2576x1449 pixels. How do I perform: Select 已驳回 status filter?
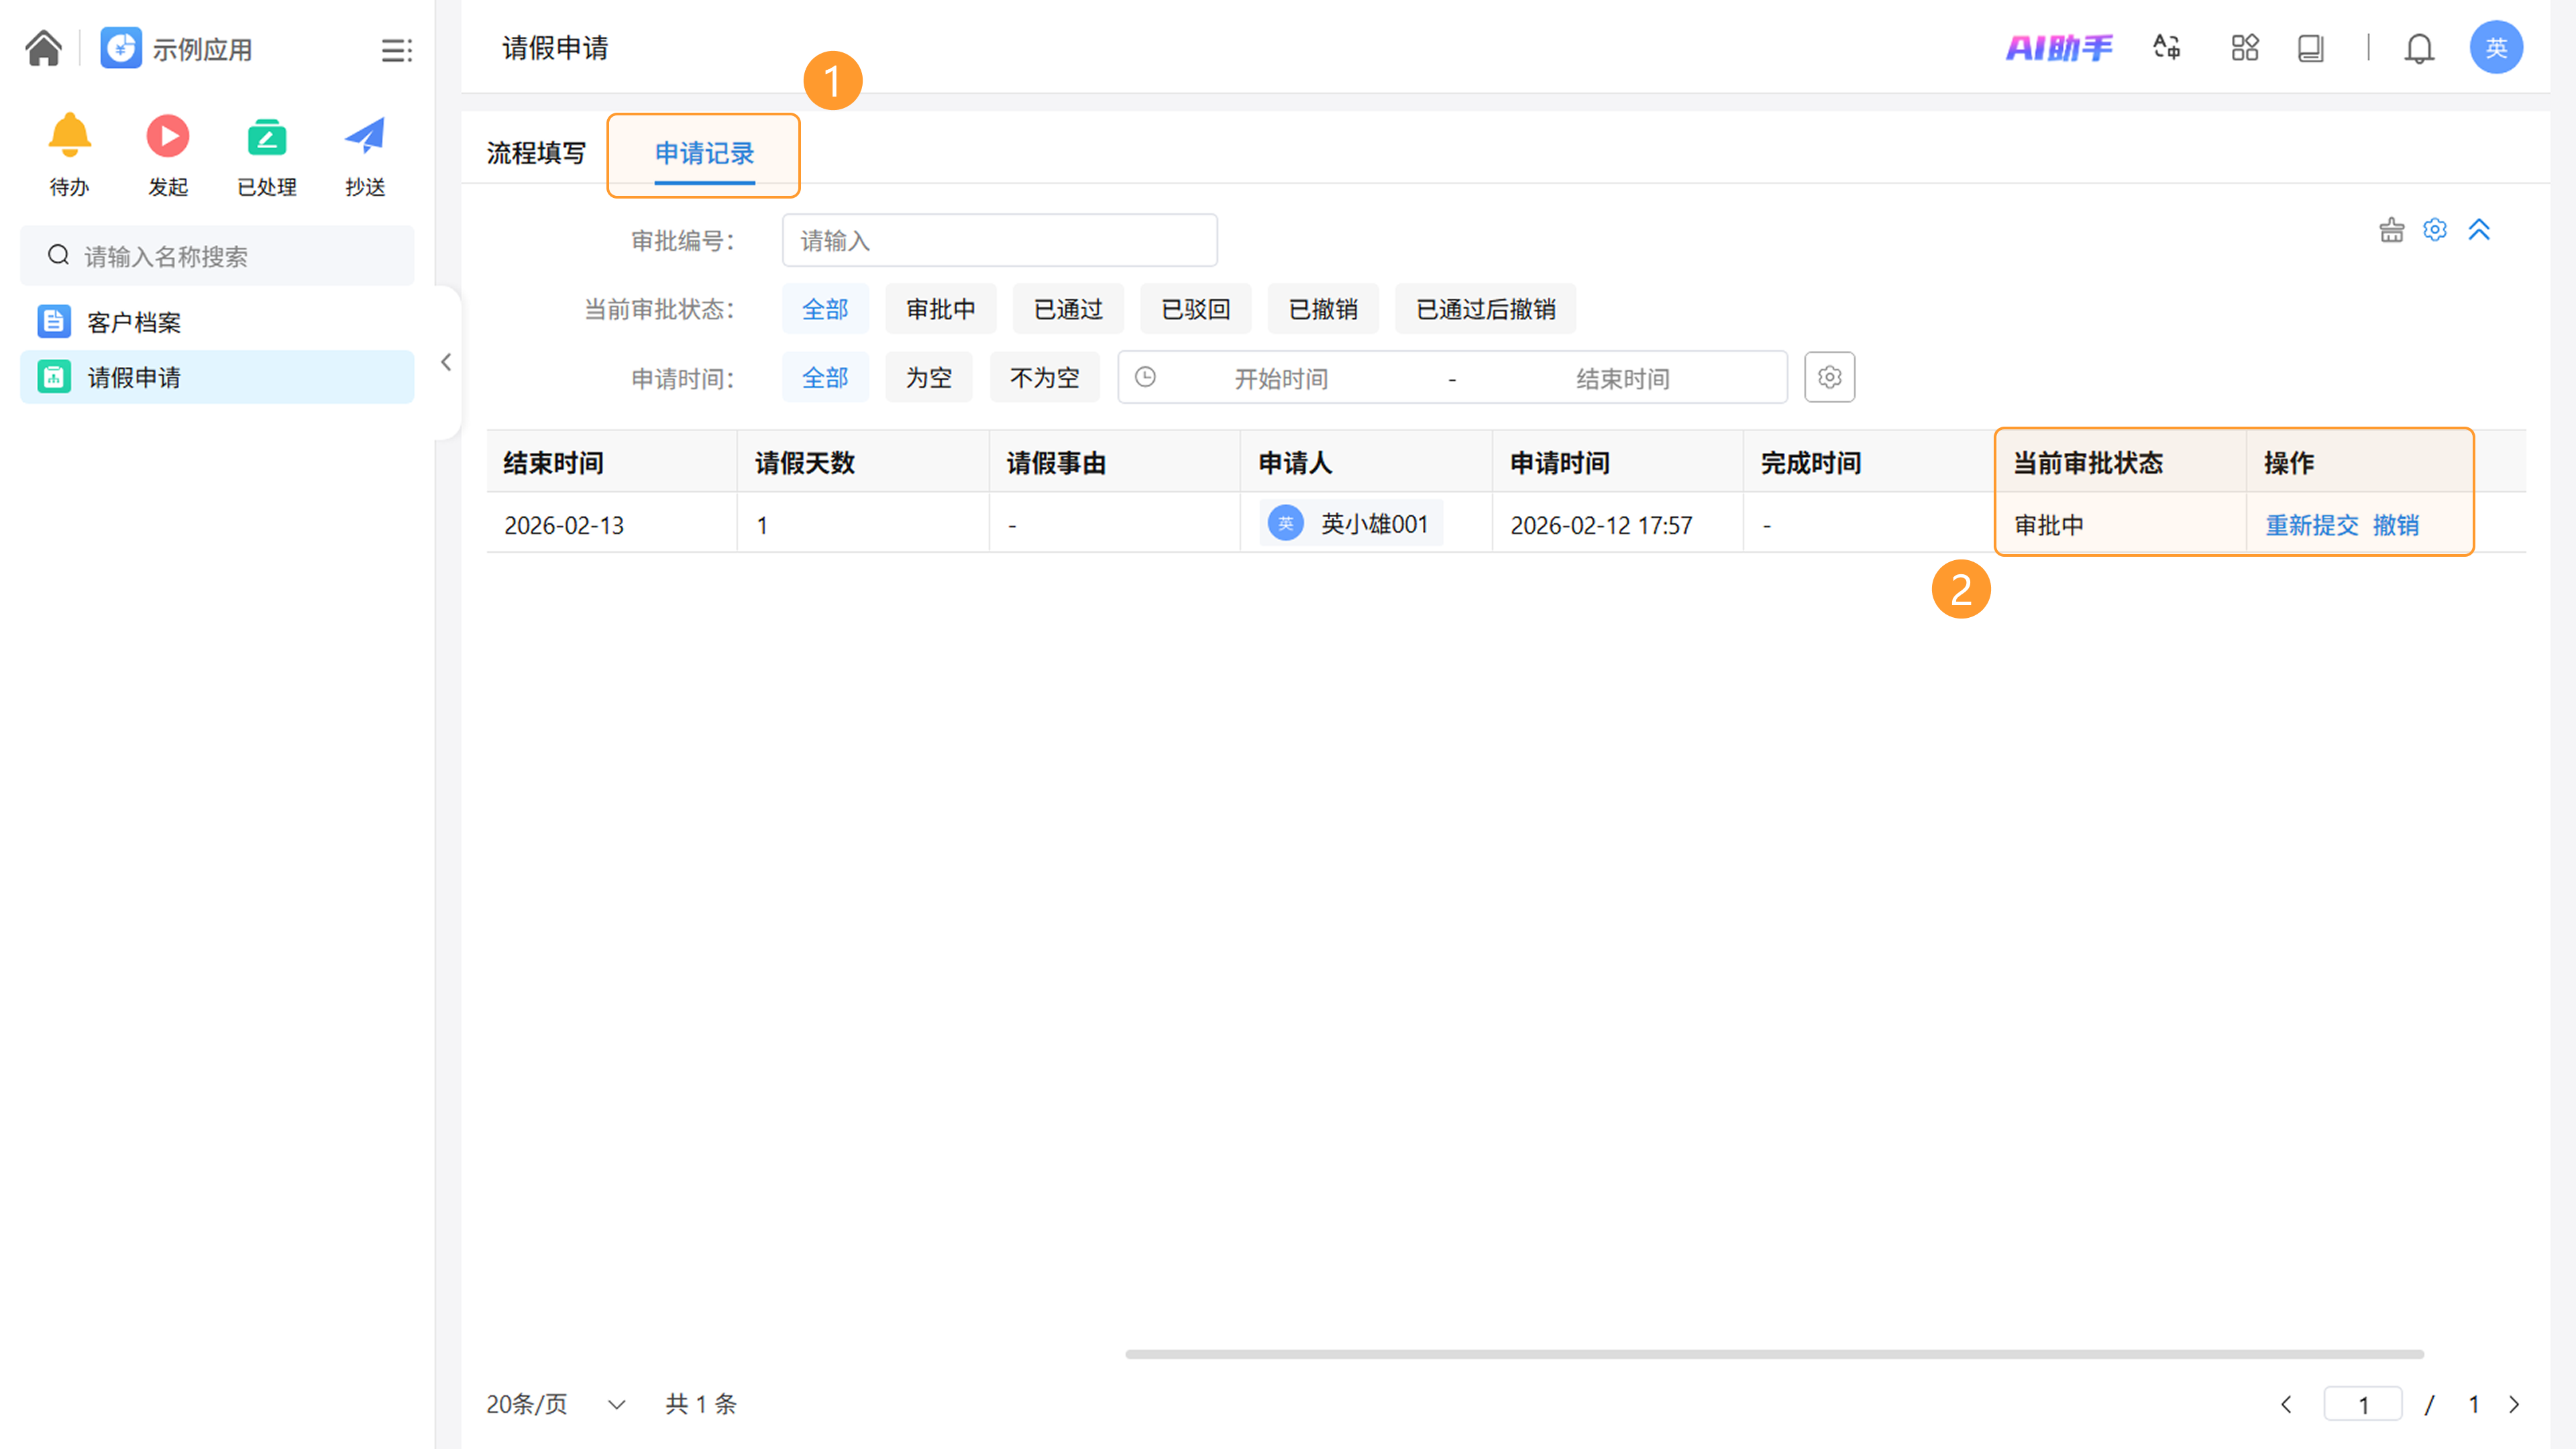1195,309
